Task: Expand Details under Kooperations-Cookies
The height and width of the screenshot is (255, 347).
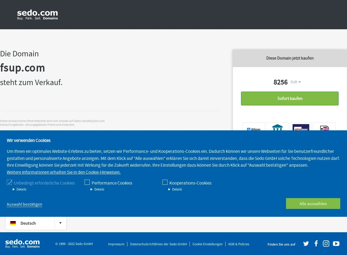Action: (175, 189)
